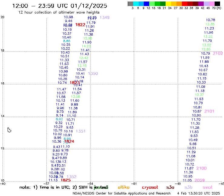Viewport: 224px width, 196px height.
Task: Select the pink 70 ft legend swatch
Action: [212, 4]
